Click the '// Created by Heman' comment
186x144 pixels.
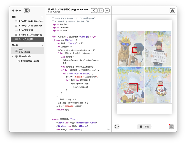[x=70, y=21]
